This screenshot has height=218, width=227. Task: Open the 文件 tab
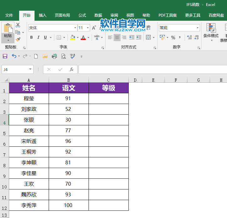click(9, 15)
